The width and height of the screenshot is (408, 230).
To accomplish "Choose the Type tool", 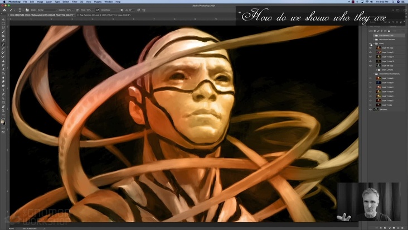I will (x=3, y=90).
